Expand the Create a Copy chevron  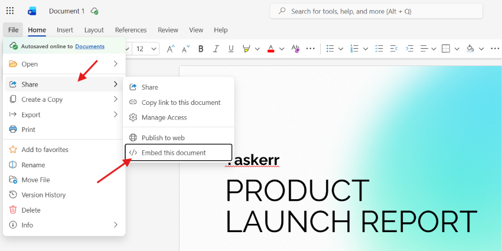point(116,100)
